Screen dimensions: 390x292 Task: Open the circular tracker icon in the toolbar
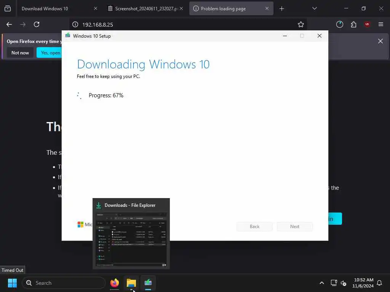(339, 24)
